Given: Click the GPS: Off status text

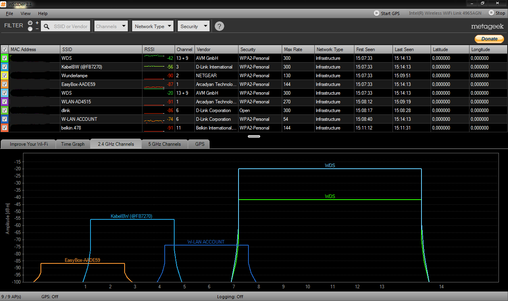Looking at the screenshot, I should (50, 297).
